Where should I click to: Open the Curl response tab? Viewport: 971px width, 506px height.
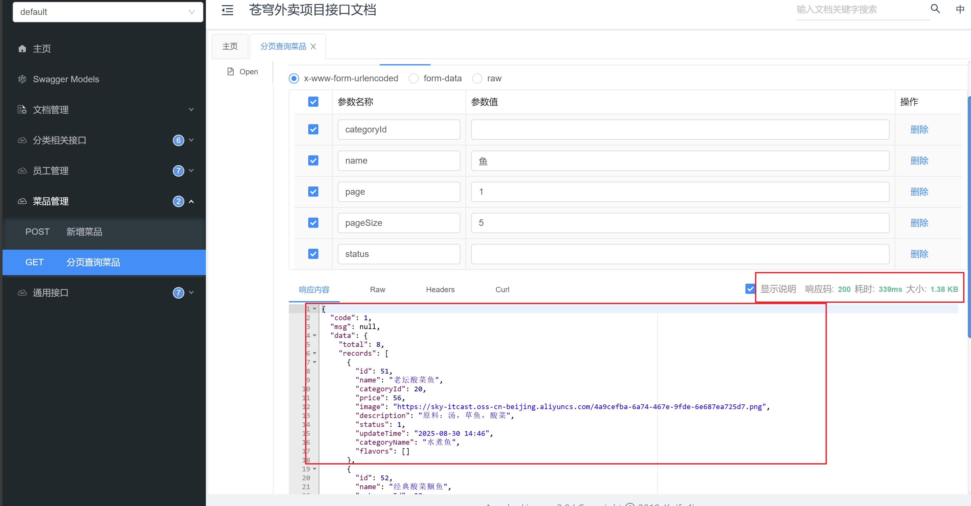[502, 289]
